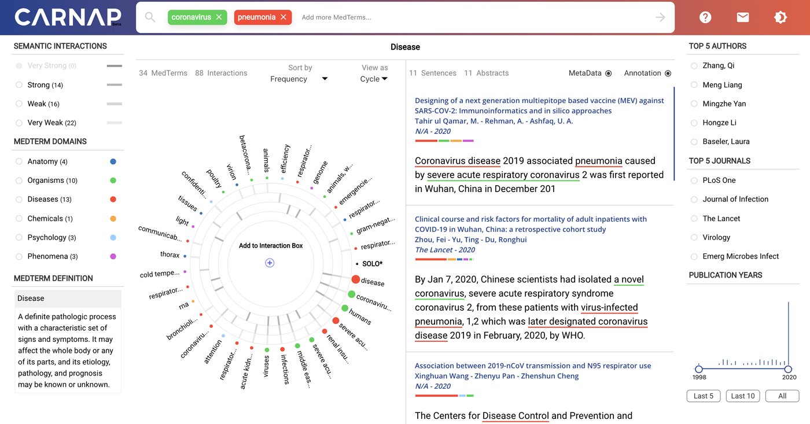Toggle the MetaData radio button

(x=609, y=73)
